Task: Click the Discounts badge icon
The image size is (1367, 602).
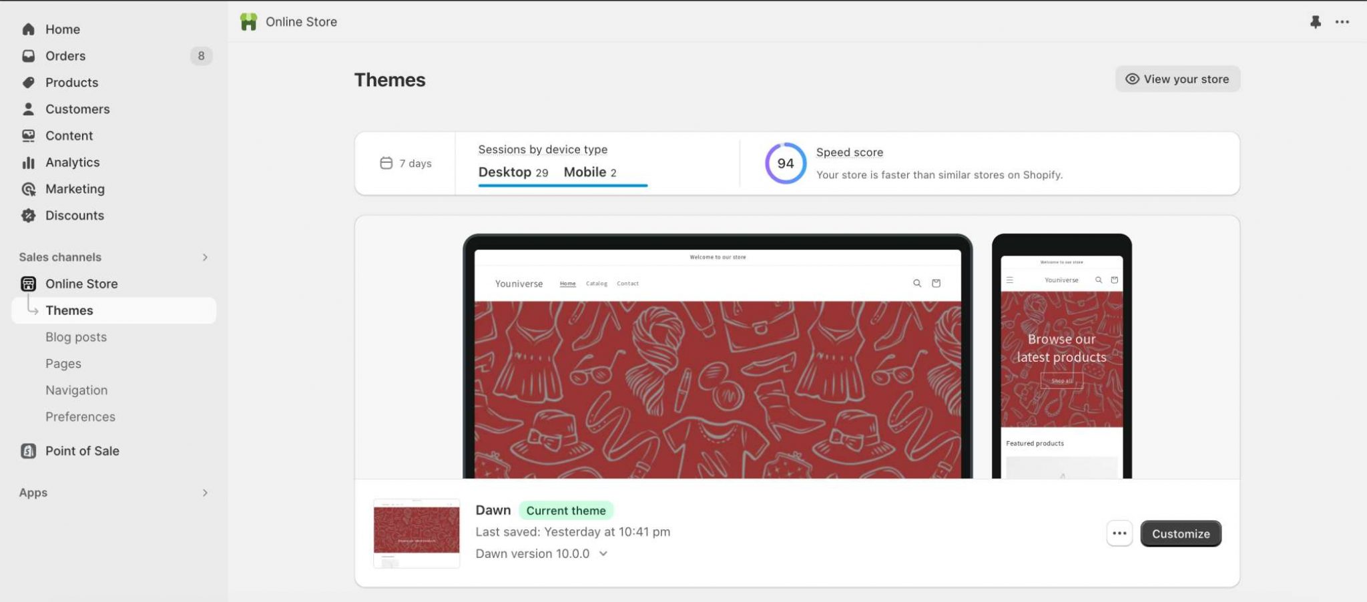Action: tap(28, 216)
